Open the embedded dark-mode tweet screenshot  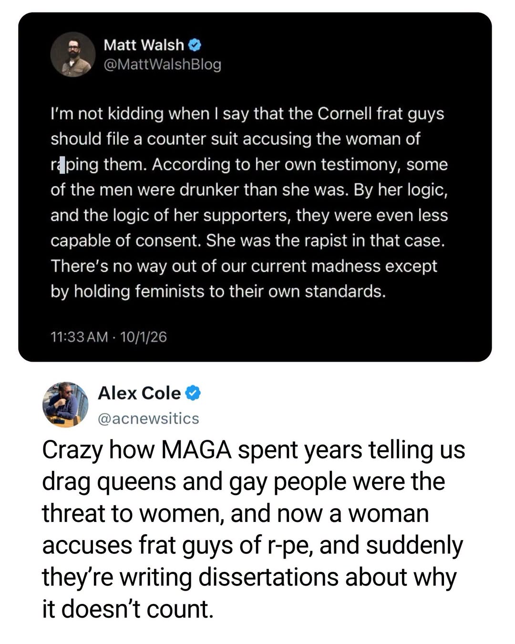point(255,187)
